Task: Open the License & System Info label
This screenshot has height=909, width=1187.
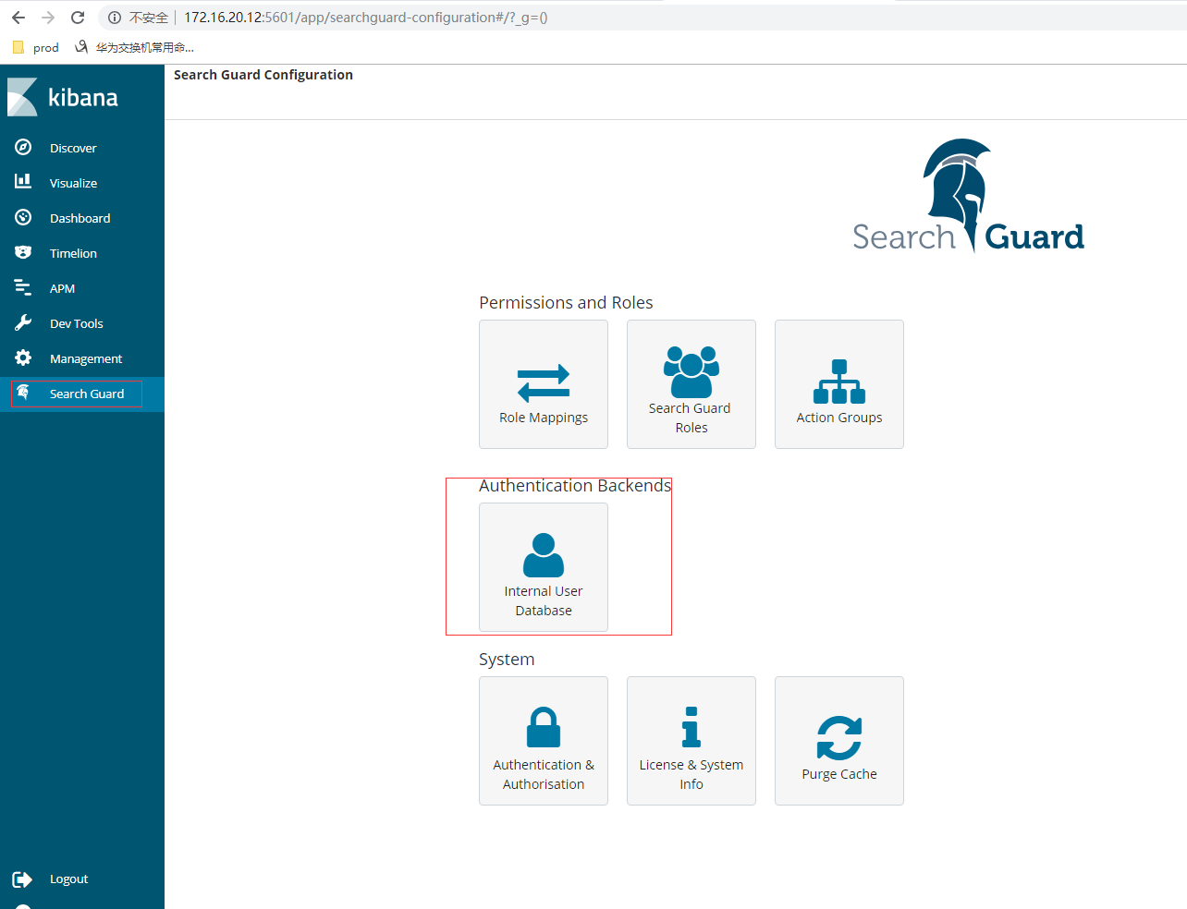Action: pyautogui.click(x=691, y=774)
